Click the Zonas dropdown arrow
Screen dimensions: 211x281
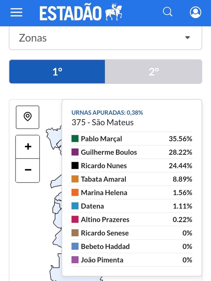coord(188,38)
